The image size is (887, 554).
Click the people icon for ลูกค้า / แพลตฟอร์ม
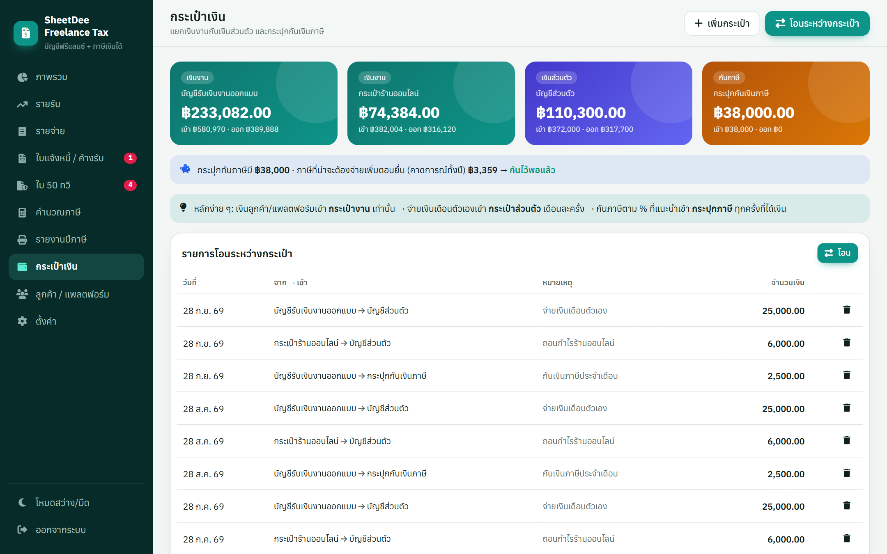pyautogui.click(x=22, y=294)
